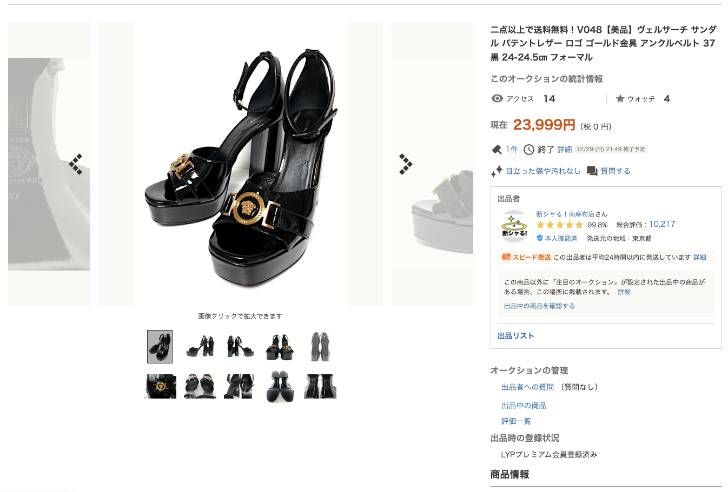Open seller profile 断シャる！南麻布店

click(x=565, y=214)
